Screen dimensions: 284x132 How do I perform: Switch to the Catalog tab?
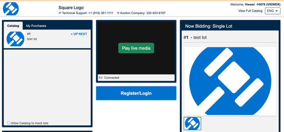(13, 26)
